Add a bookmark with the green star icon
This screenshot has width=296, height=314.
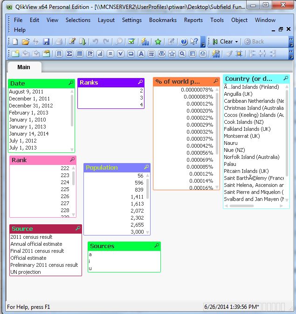click(x=158, y=42)
